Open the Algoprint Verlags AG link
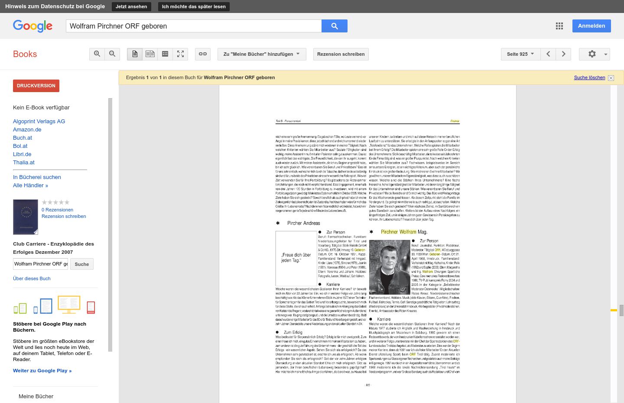 [39, 122]
